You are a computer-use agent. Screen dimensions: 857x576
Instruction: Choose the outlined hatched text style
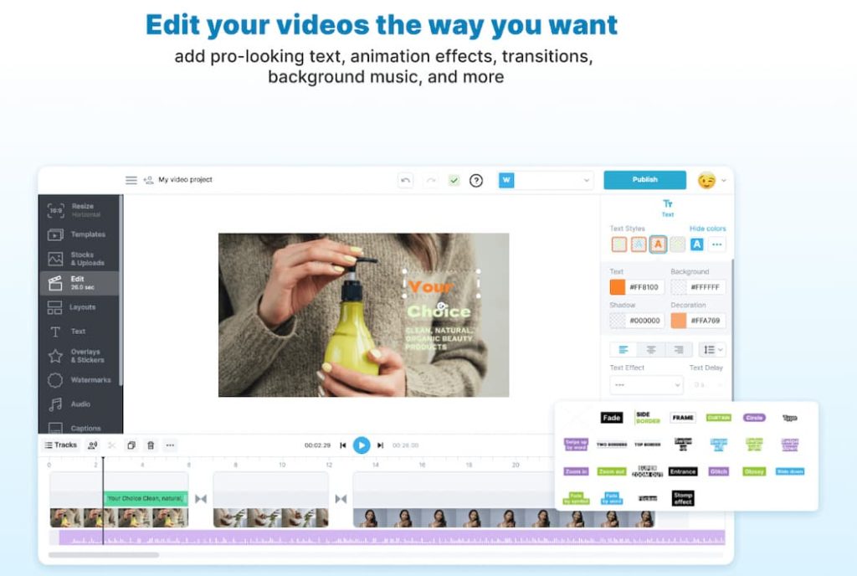point(639,244)
